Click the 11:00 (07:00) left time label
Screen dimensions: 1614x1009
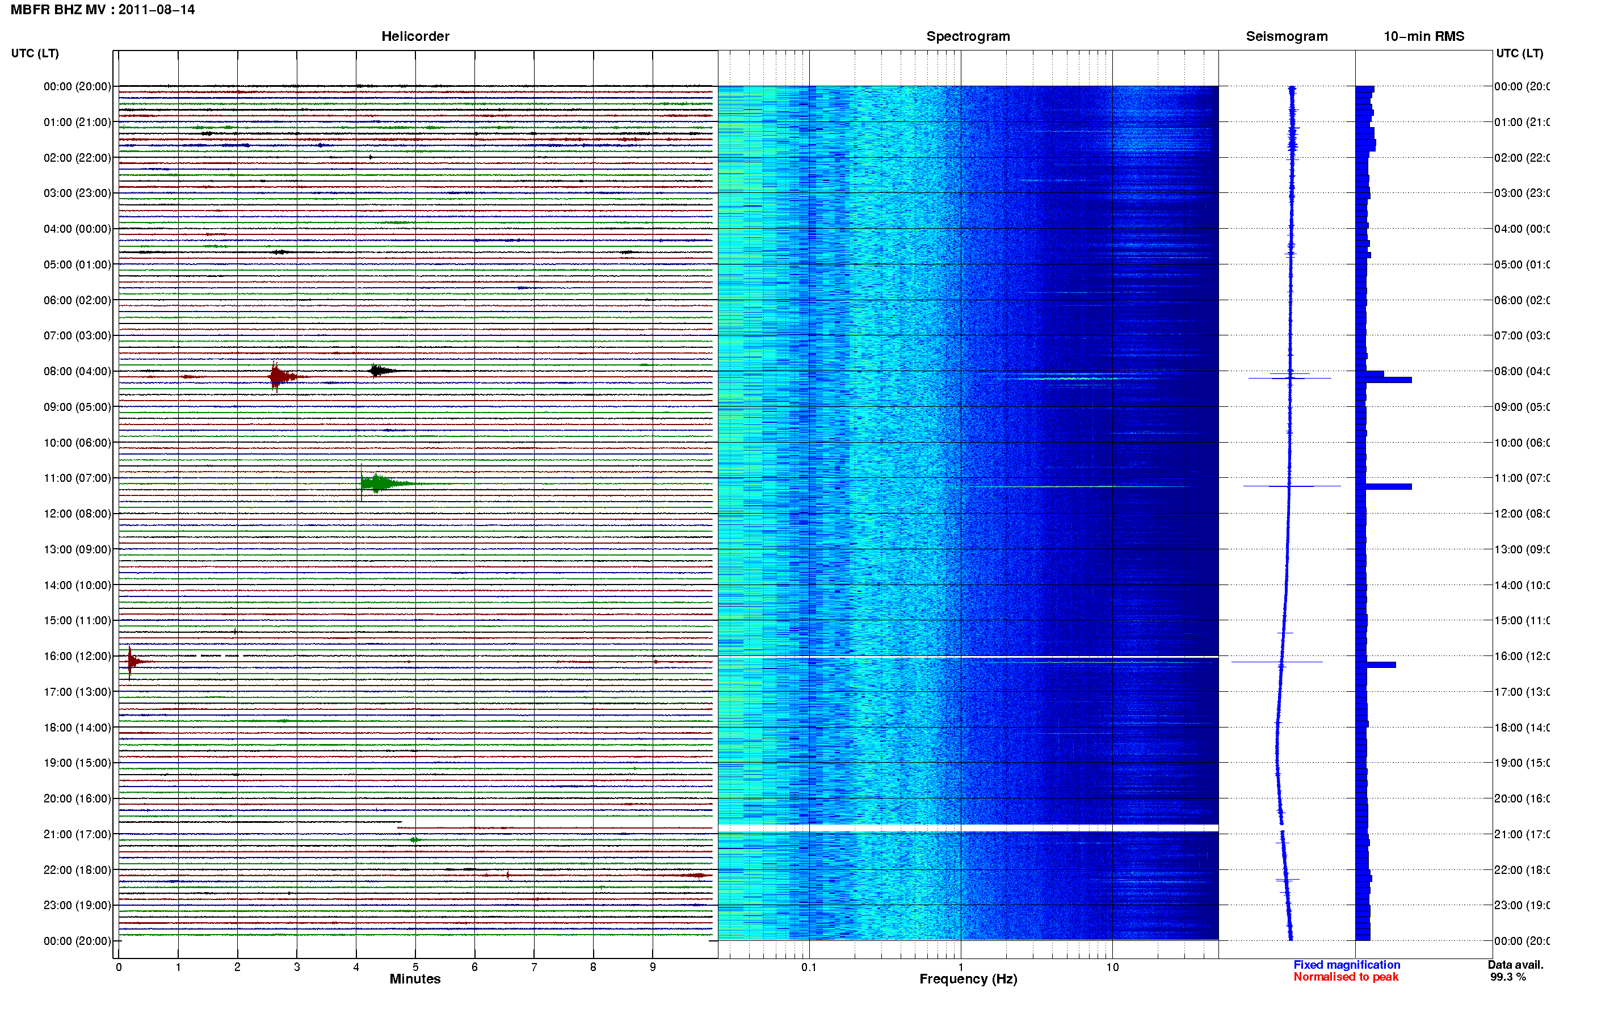[77, 478]
